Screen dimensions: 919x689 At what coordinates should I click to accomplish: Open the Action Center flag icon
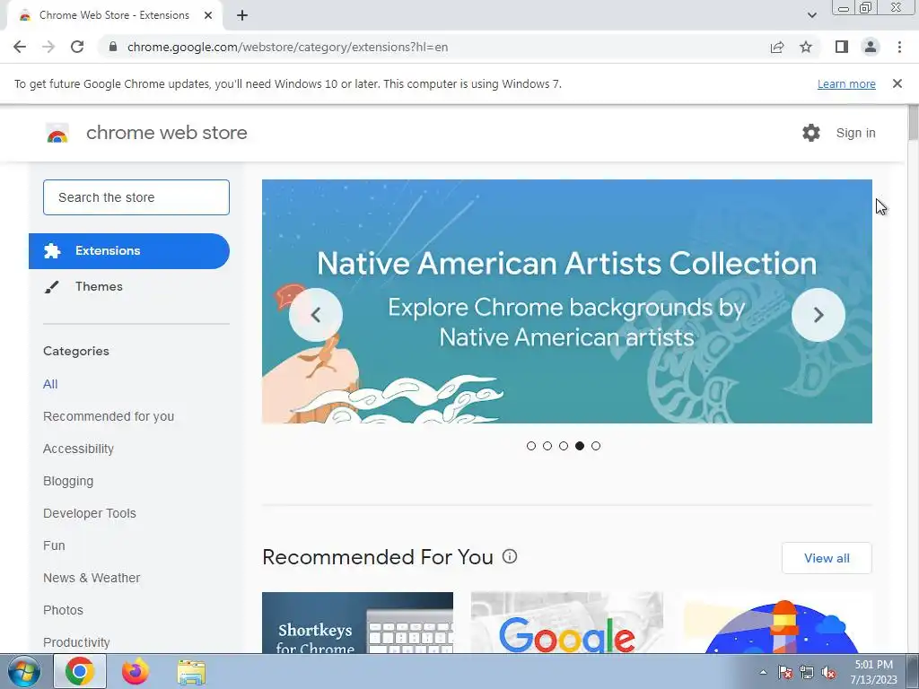coord(785,672)
